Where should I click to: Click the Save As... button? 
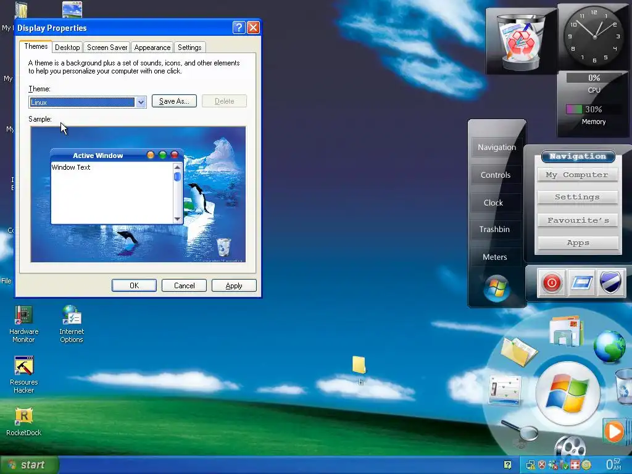[x=174, y=101]
